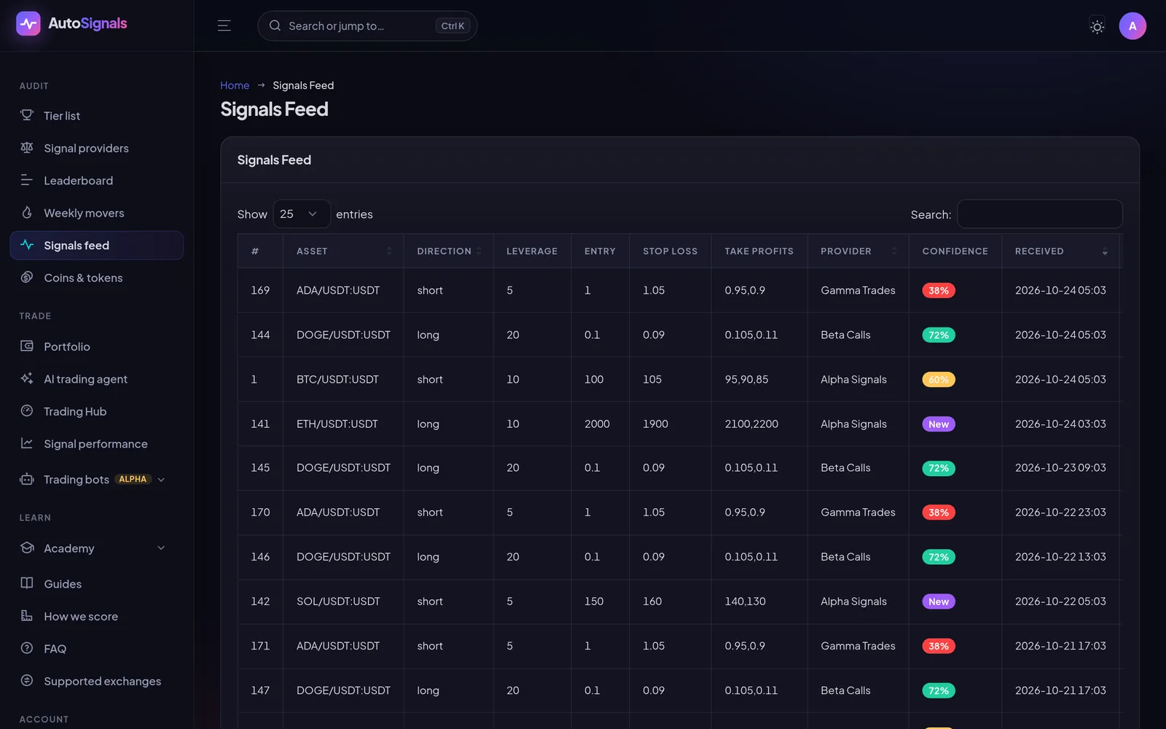Expand the Trading bots submenu chevron

(161, 480)
